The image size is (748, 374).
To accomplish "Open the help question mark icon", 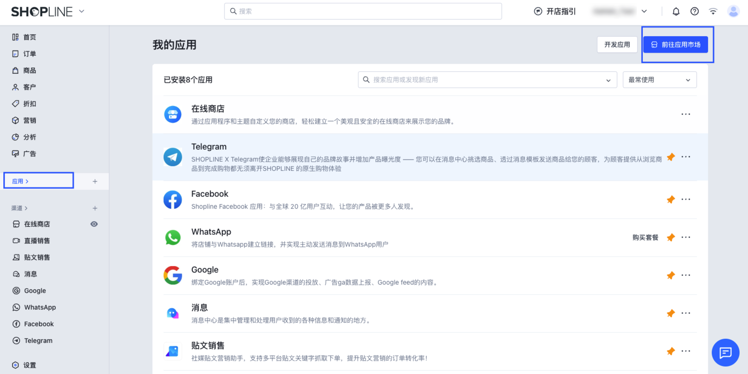I will tap(695, 12).
